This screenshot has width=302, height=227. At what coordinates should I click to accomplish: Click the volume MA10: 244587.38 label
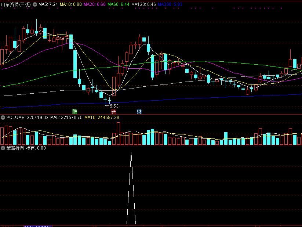click(x=102, y=118)
